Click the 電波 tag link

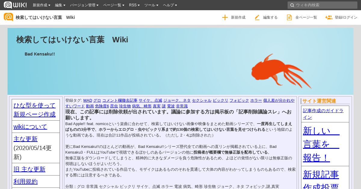click(x=171, y=106)
